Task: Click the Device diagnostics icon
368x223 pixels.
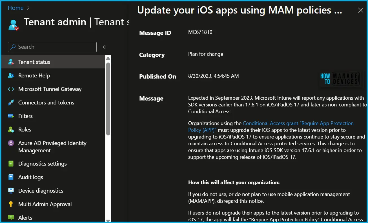Action: [x=11, y=191]
